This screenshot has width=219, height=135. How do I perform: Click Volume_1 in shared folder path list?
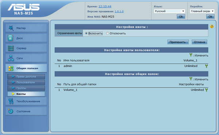(x=70, y=90)
